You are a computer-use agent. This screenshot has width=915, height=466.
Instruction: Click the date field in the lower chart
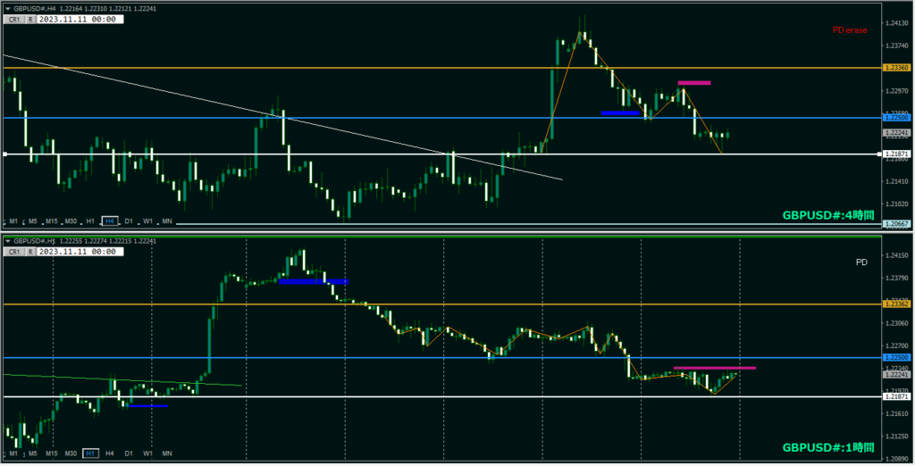tap(80, 252)
